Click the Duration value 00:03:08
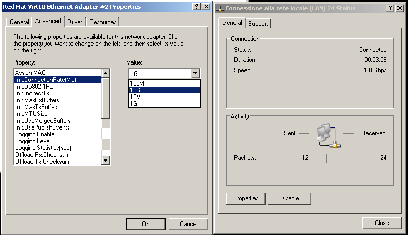This screenshot has width=408, height=235. [x=375, y=60]
